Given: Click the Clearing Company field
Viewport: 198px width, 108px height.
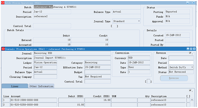Looking at the screenshot, I should click(x=45, y=76).
